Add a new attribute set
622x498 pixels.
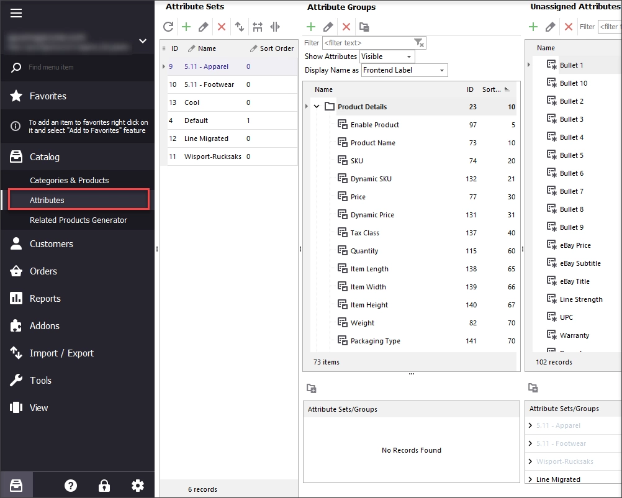pos(186,27)
